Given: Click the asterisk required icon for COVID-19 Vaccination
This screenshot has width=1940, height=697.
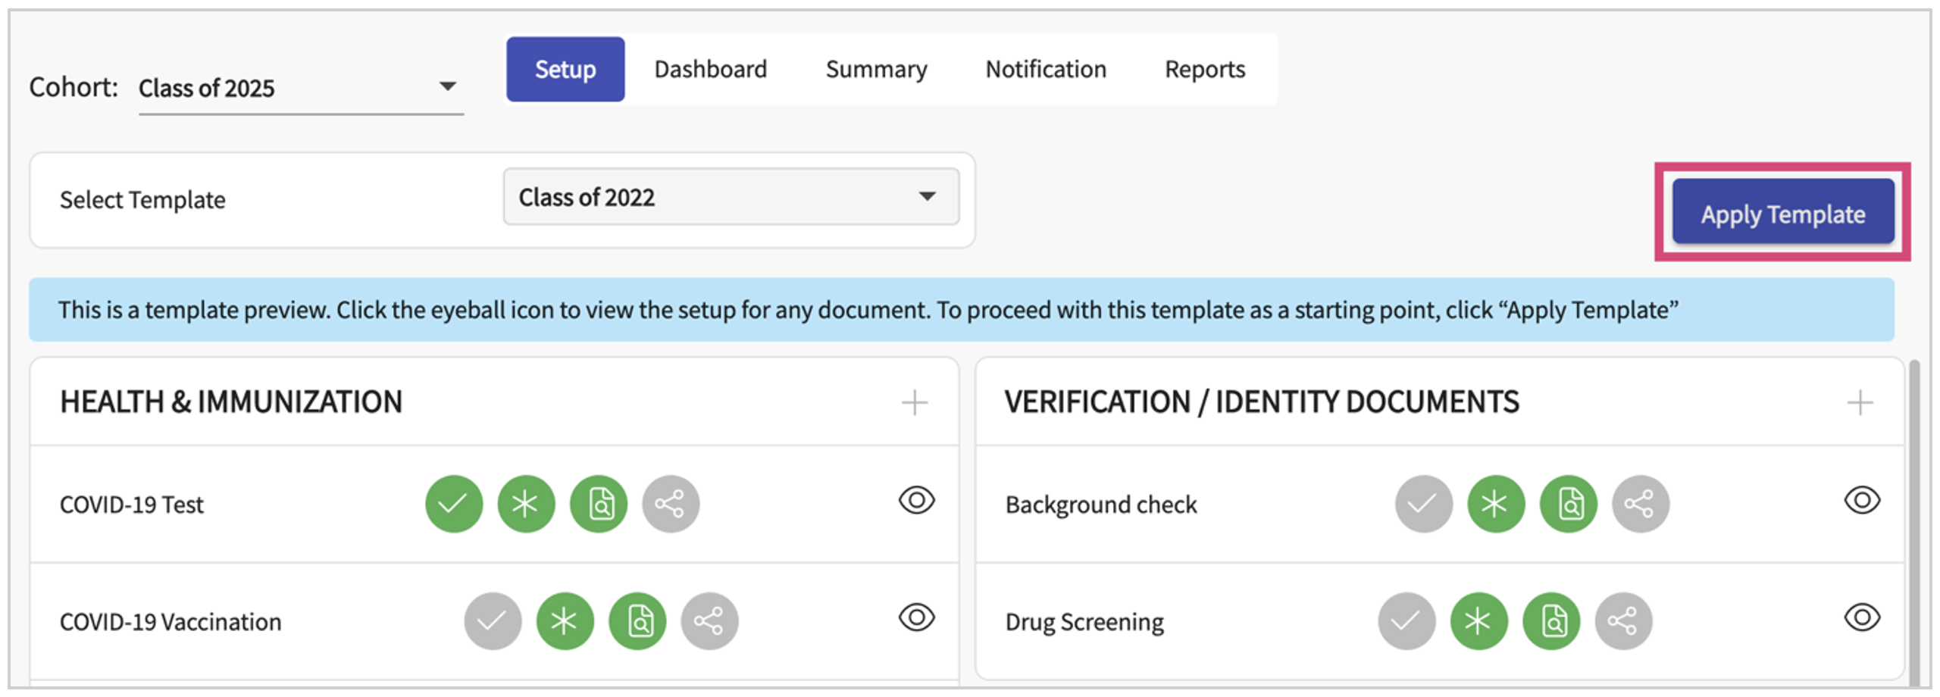Looking at the screenshot, I should pyautogui.click(x=565, y=621).
